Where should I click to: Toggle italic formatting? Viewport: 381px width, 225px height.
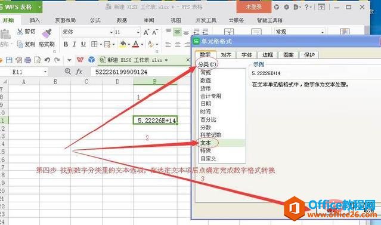click(75, 44)
